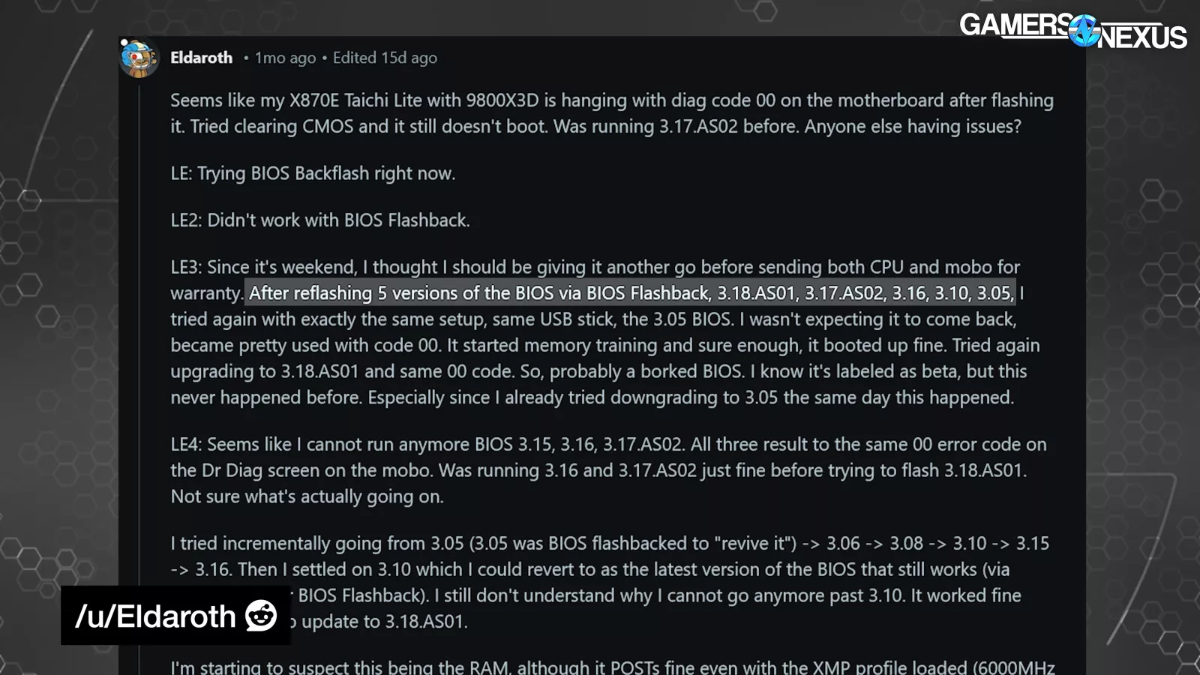Click the globe emblem in the Gamers Nexus logo
Screen dimensions: 1200x675
tap(1083, 31)
